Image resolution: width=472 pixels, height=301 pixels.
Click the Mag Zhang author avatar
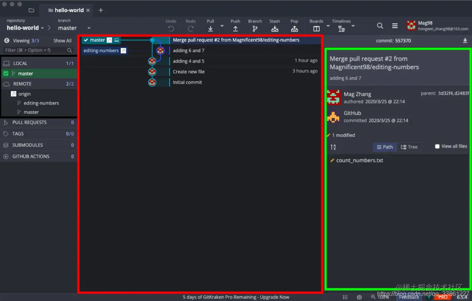click(x=333, y=97)
